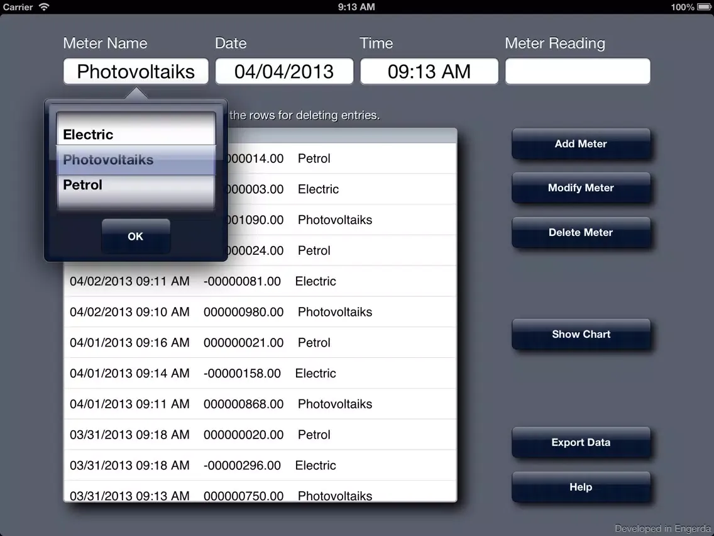The image size is (714, 536).
Task: Open the Date field showing 04/04/2013
Action: [284, 71]
